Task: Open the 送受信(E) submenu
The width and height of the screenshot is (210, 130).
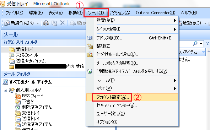Action: [x=132, y=20]
